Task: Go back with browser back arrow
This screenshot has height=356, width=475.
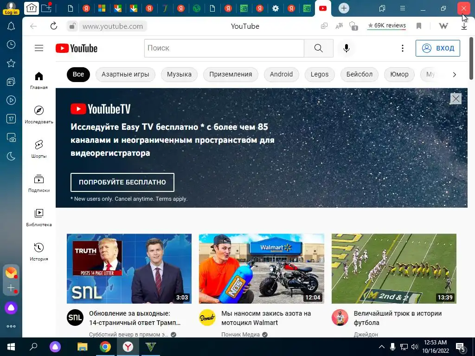Action: pos(33,26)
